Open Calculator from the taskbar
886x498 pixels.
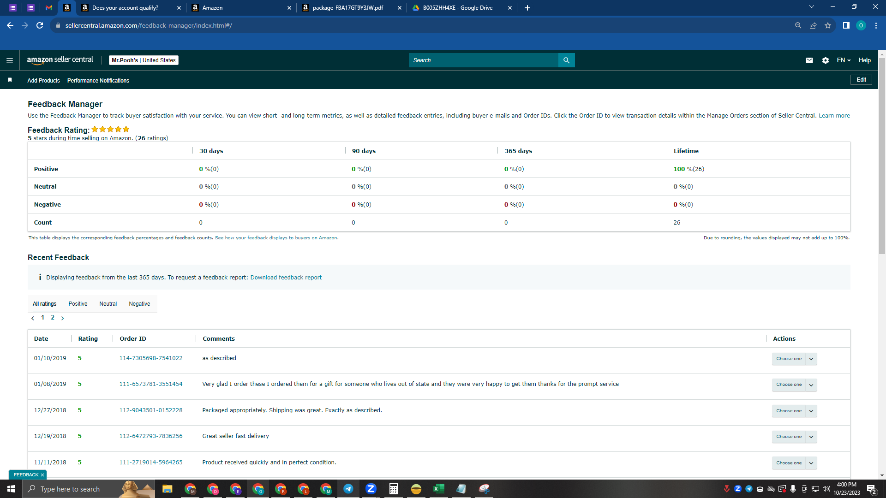click(x=394, y=489)
